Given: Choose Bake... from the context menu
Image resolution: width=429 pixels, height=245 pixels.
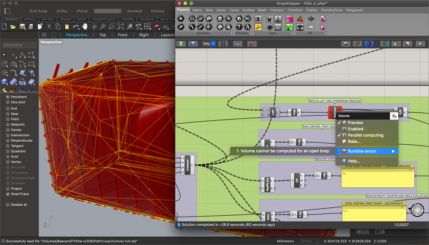Looking at the screenshot, I should (354, 142).
